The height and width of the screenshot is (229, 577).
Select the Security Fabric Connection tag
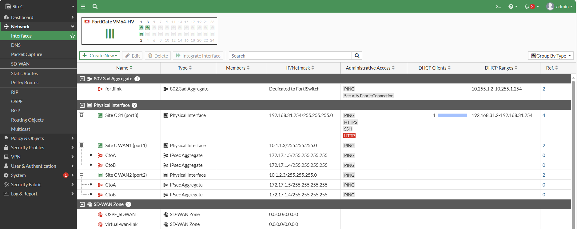tap(369, 96)
